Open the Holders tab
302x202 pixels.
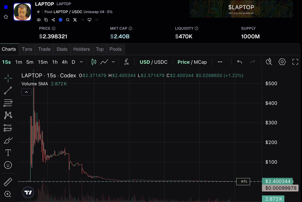[82, 49]
